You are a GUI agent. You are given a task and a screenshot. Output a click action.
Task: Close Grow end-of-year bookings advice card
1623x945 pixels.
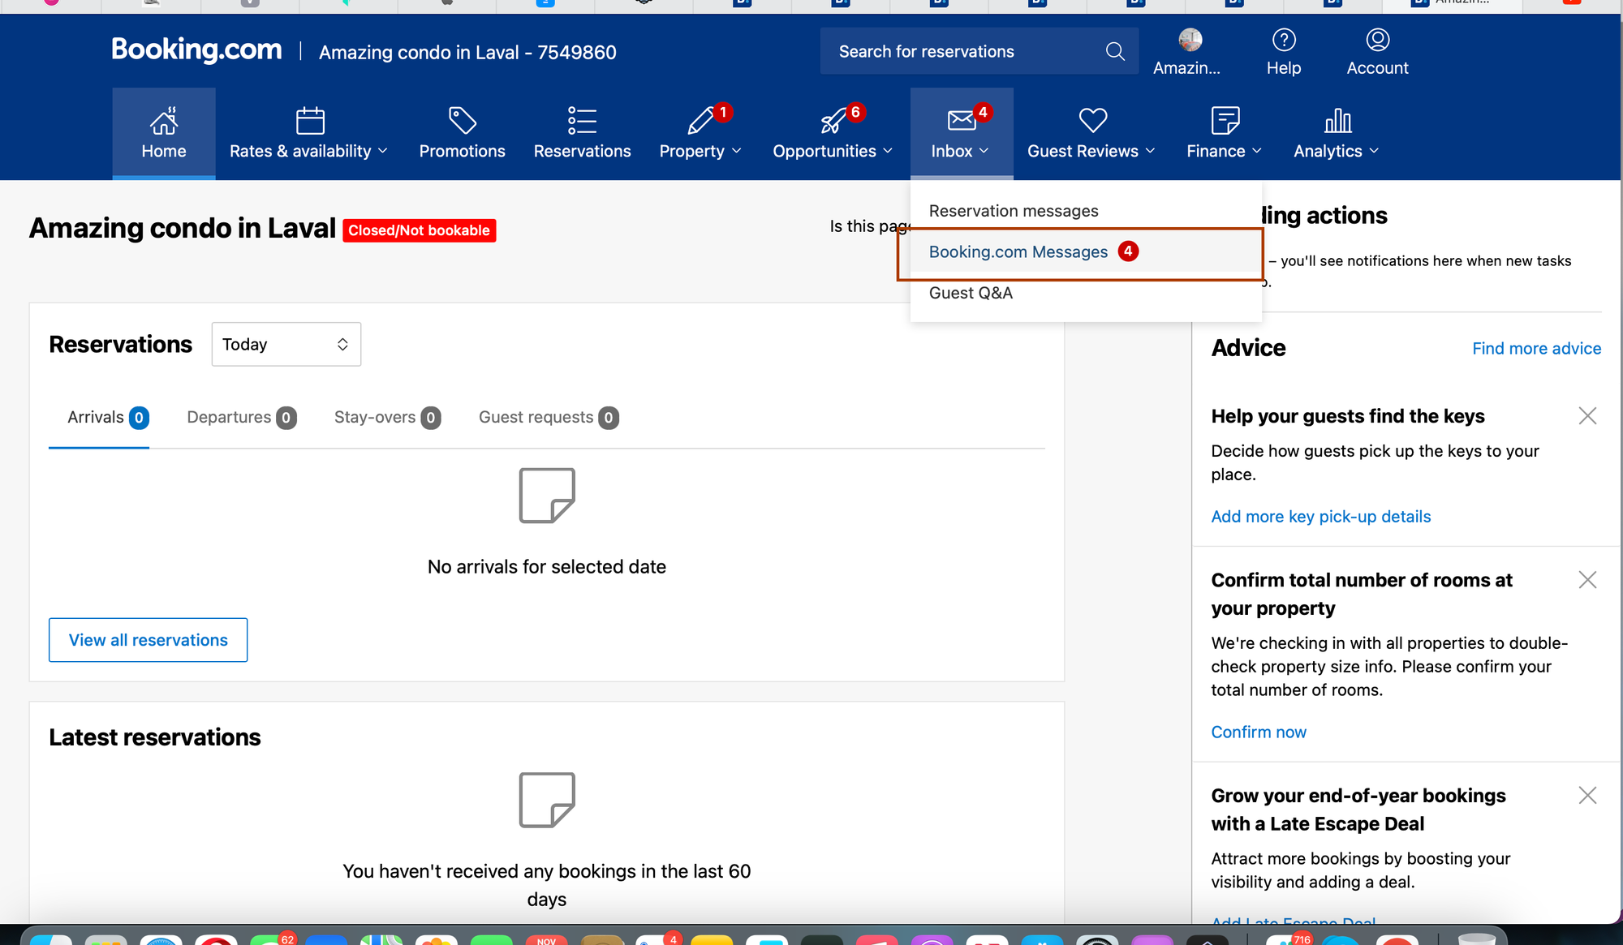pyautogui.click(x=1588, y=796)
